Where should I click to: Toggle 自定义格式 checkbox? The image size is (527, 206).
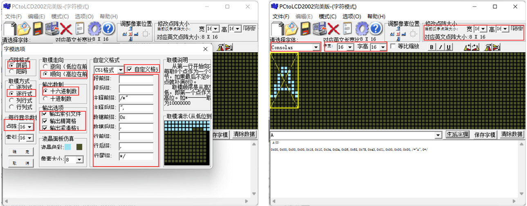coord(130,69)
